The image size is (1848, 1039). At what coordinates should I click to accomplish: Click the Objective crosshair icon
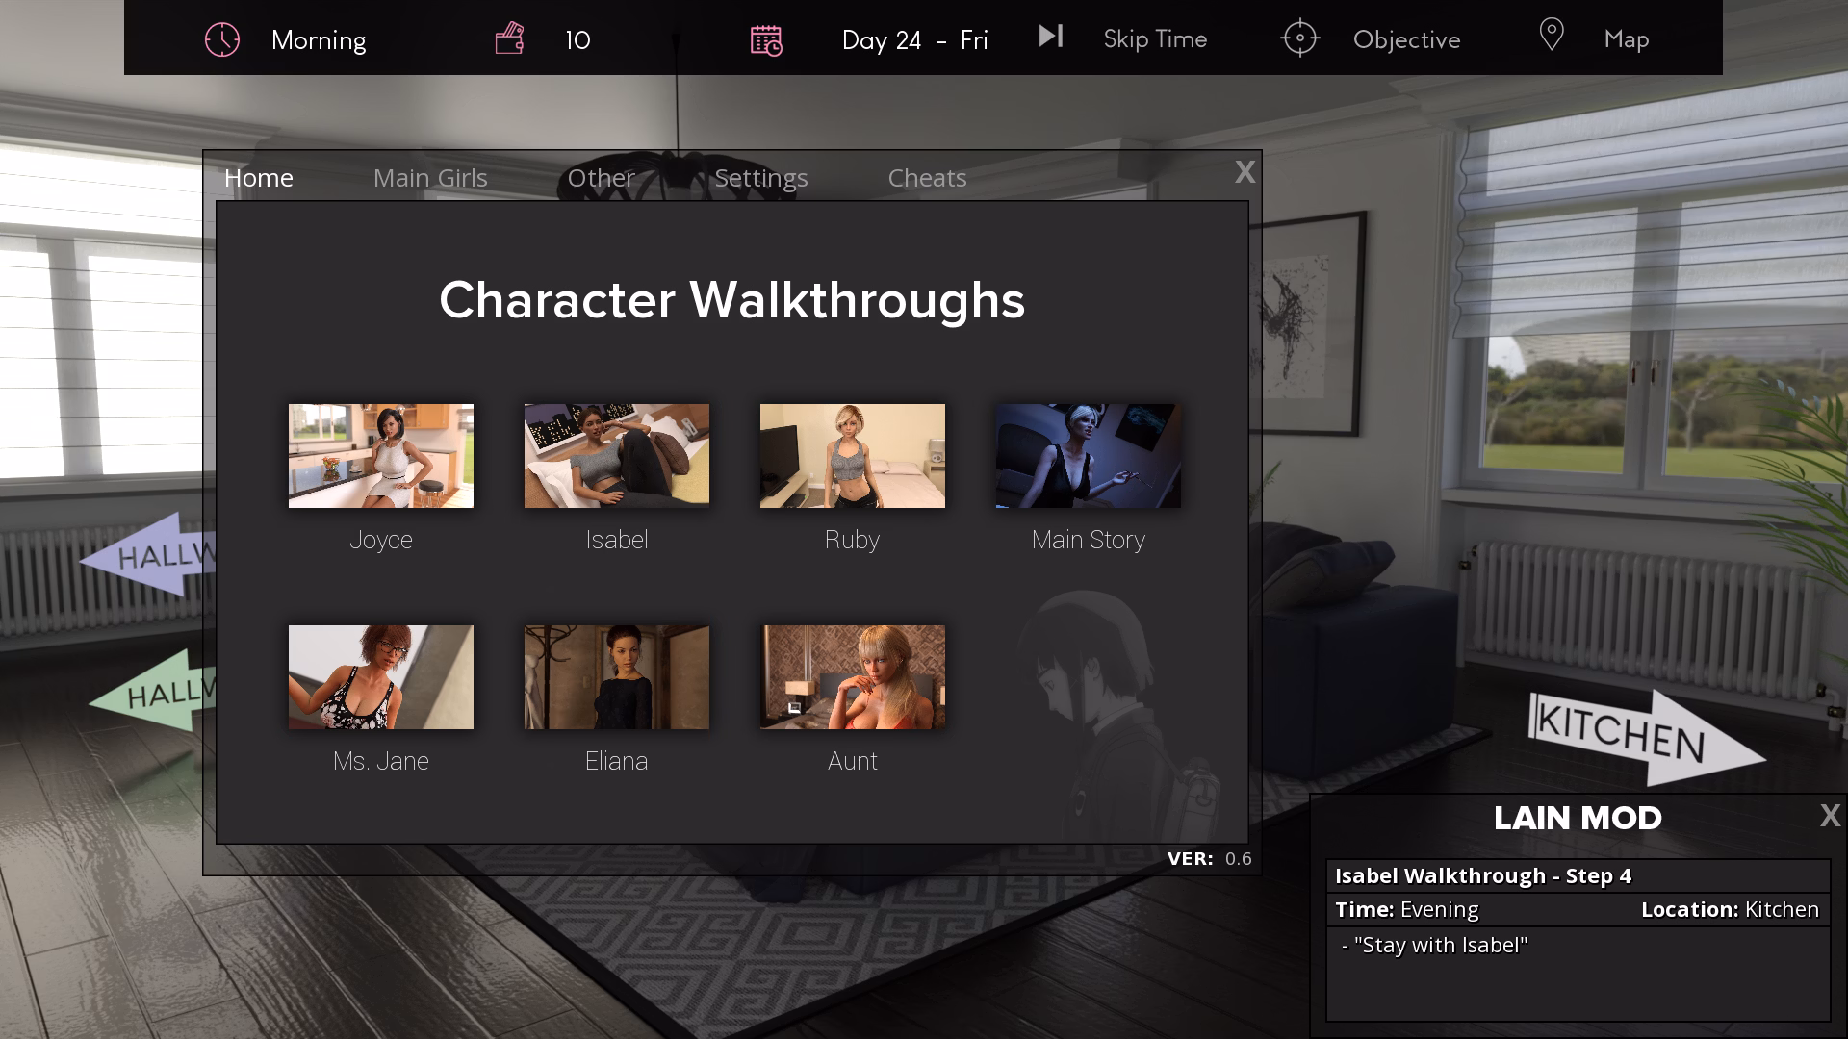point(1299,38)
